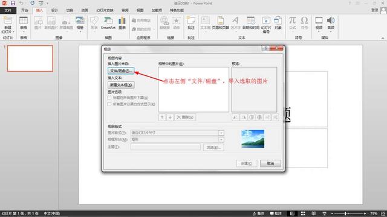This screenshot has height=217, width=387.
Task: Click the Comment (批注) icon in the ribbon
Action: tap(191, 23)
